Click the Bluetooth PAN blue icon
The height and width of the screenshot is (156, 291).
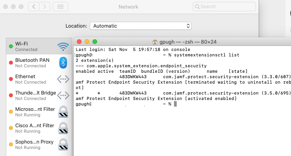(x=63, y=63)
